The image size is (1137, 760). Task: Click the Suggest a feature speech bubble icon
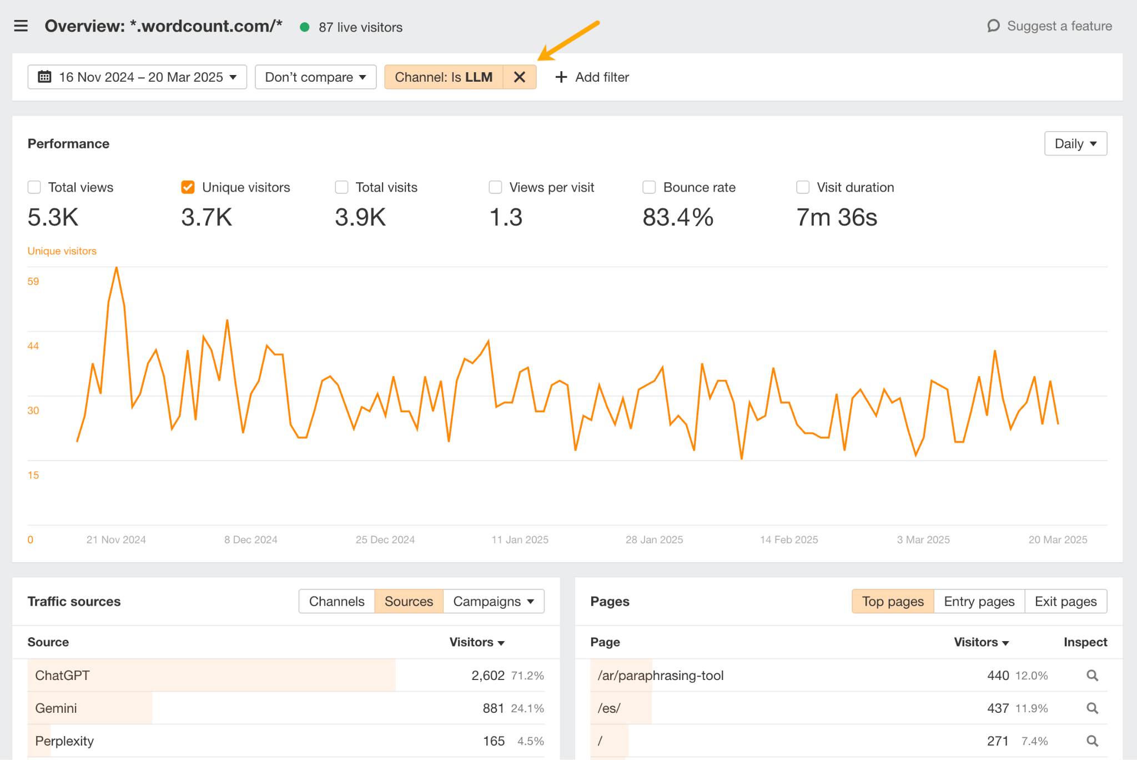pyautogui.click(x=994, y=26)
